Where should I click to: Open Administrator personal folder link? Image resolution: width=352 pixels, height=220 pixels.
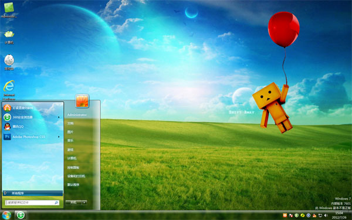pos(77,115)
